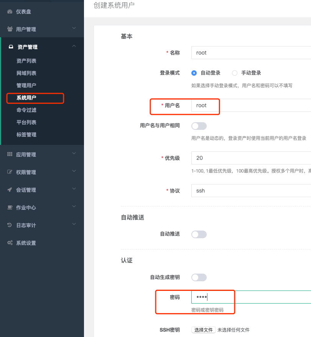311x337 pixels.
Task: Click the system settings gears icon
Action: point(10,242)
